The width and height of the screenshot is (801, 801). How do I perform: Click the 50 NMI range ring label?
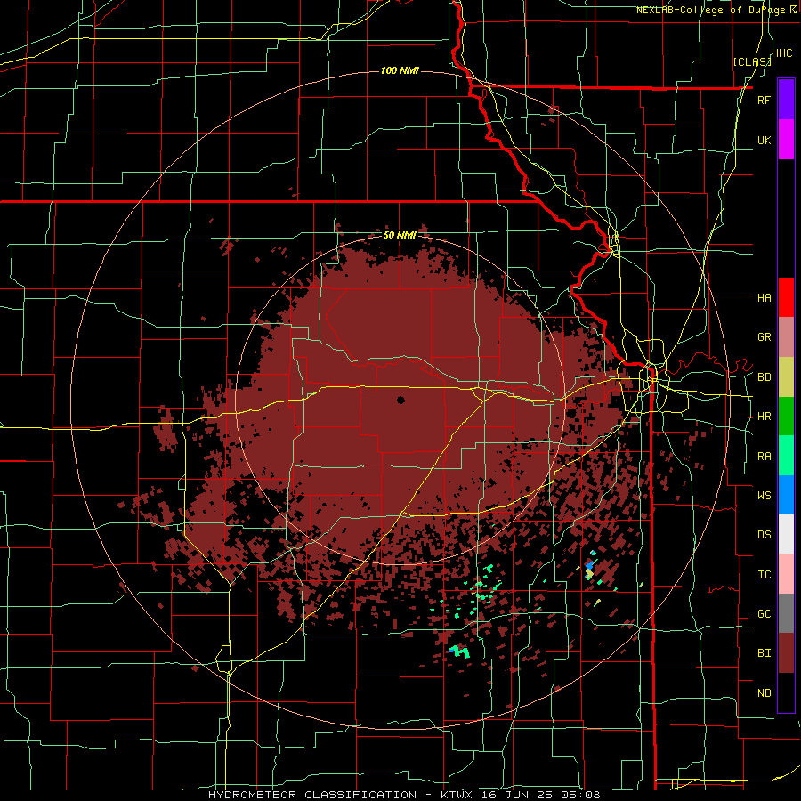pos(400,236)
